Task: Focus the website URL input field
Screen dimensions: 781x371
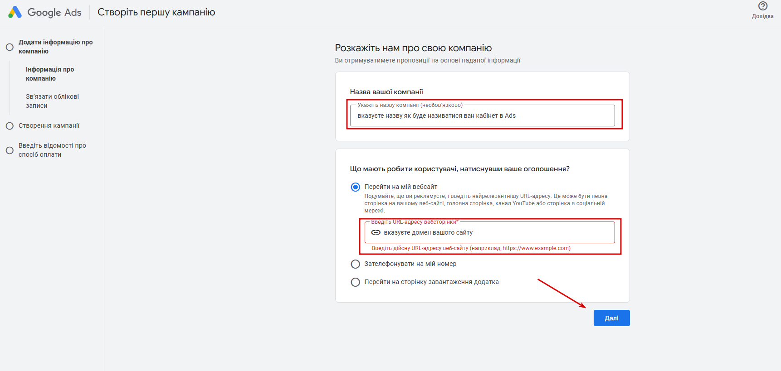Action: [489, 232]
